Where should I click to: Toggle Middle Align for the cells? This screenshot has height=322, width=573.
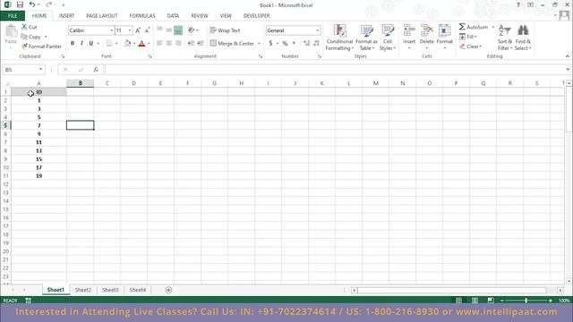tap(169, 30)
